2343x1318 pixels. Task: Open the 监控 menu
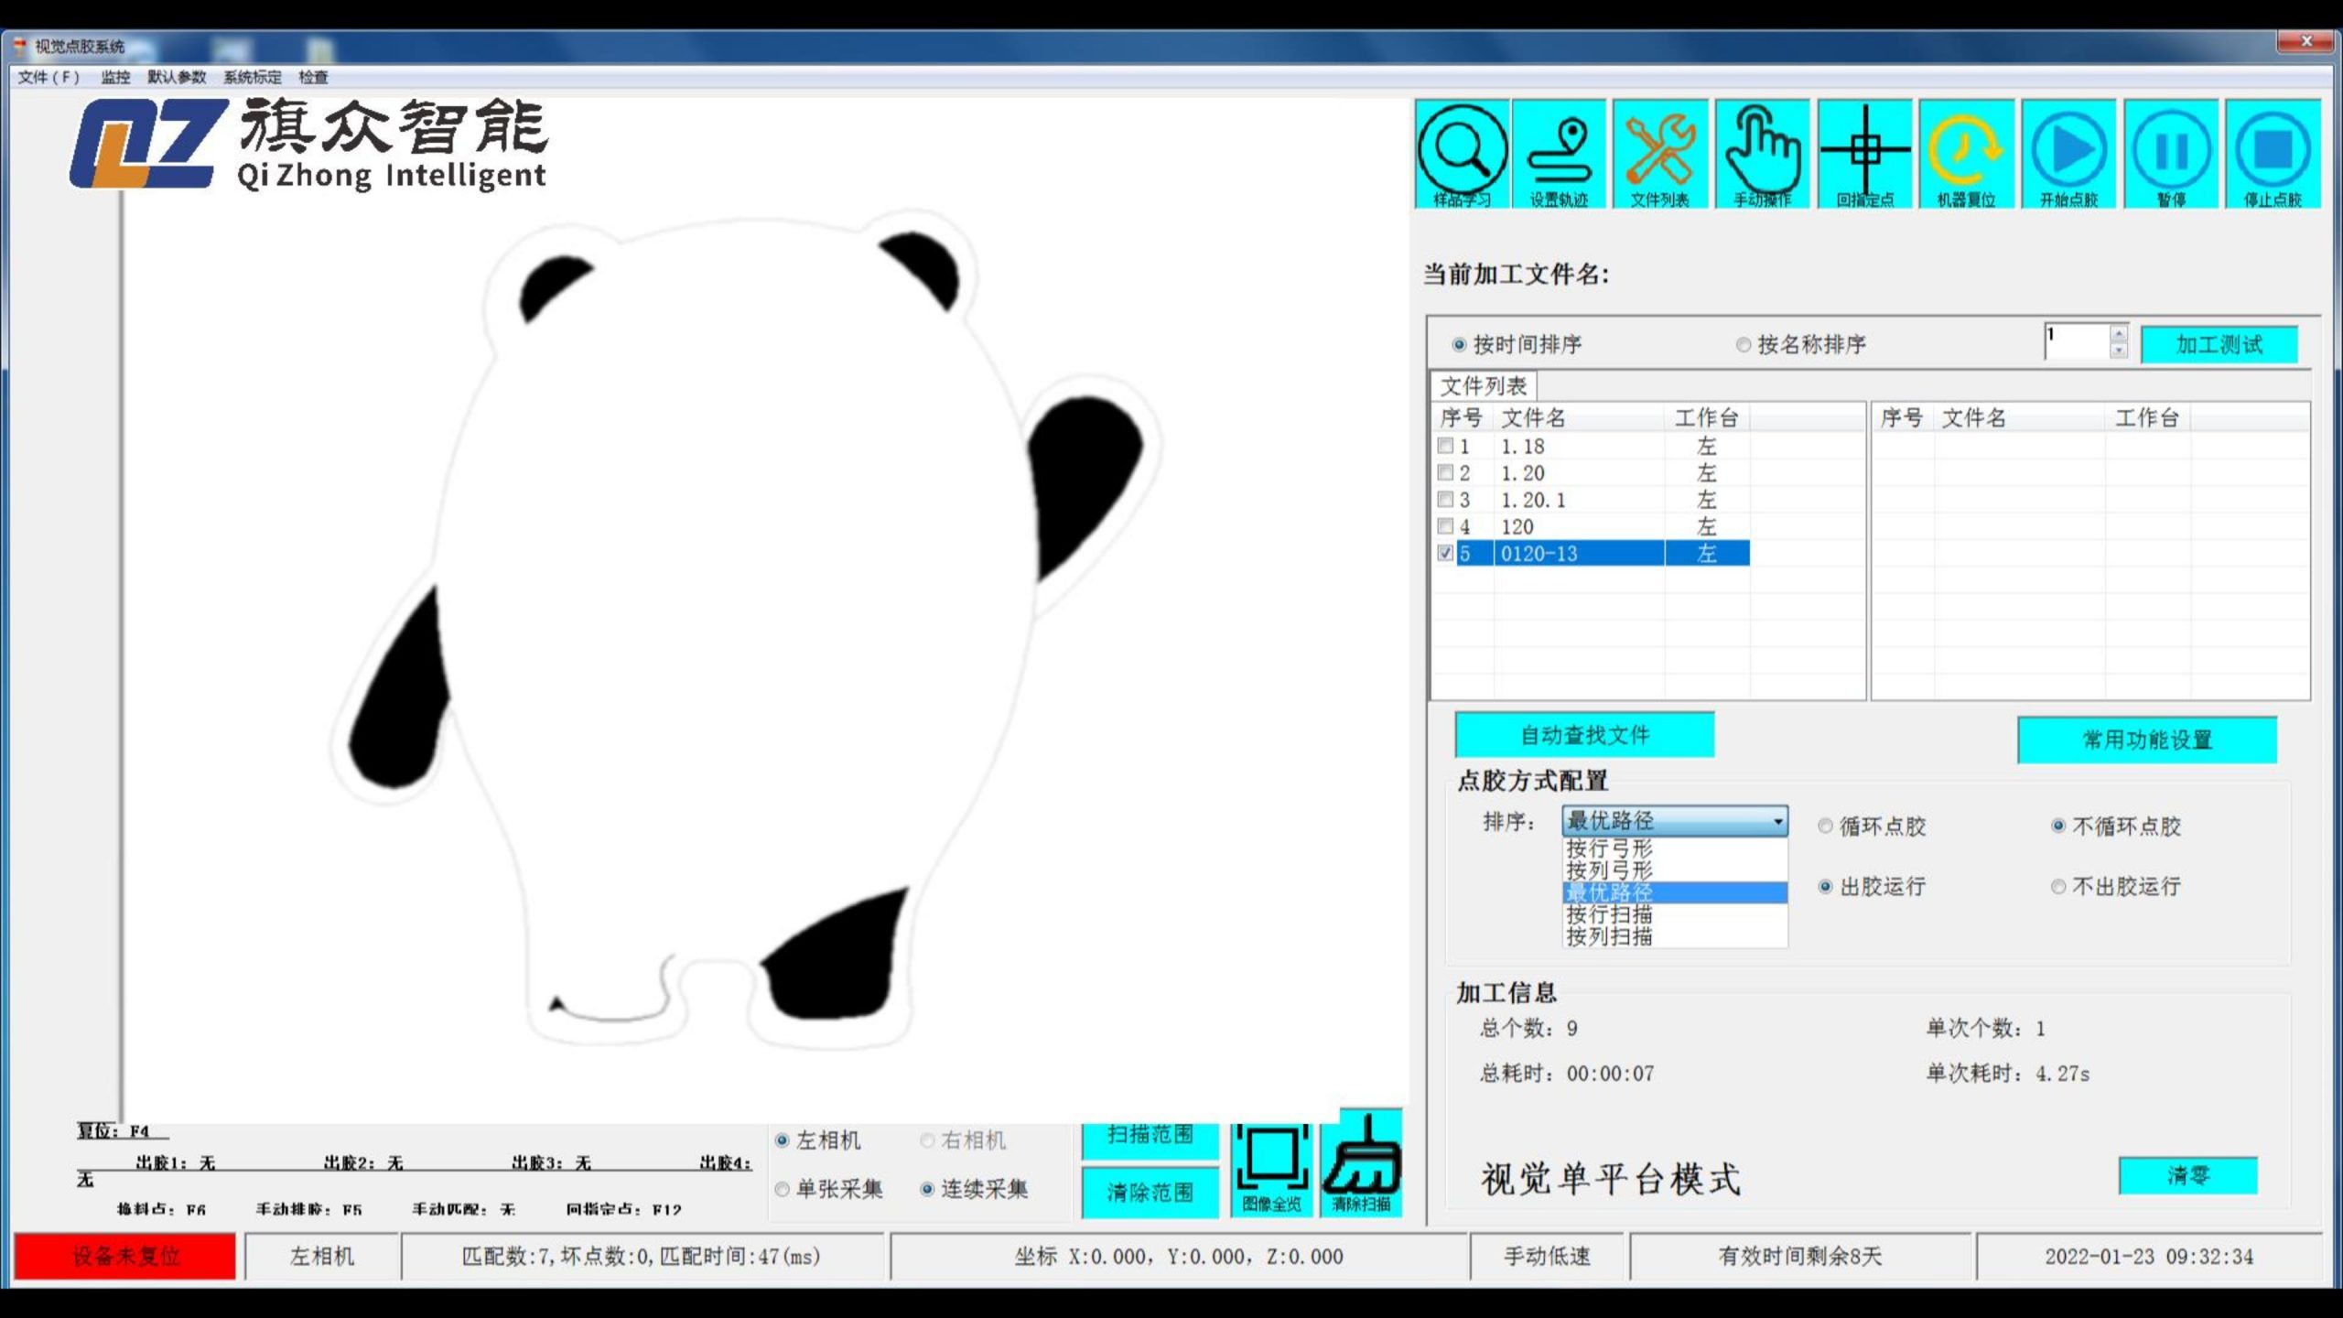click(115, 77)
